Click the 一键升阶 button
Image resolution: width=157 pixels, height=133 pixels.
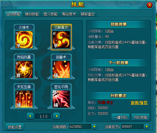[121, 117]
